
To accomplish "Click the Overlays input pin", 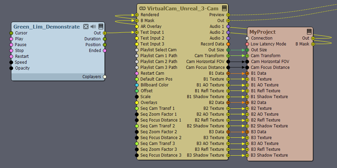I will (137, 103).
